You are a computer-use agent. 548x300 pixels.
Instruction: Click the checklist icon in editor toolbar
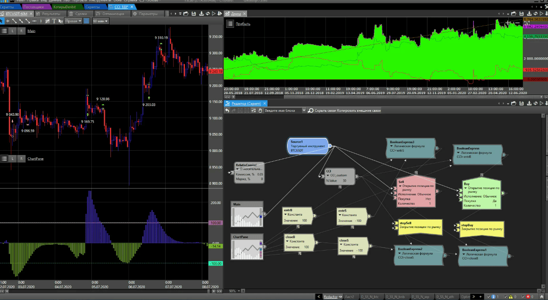click(x=253, y=110)
